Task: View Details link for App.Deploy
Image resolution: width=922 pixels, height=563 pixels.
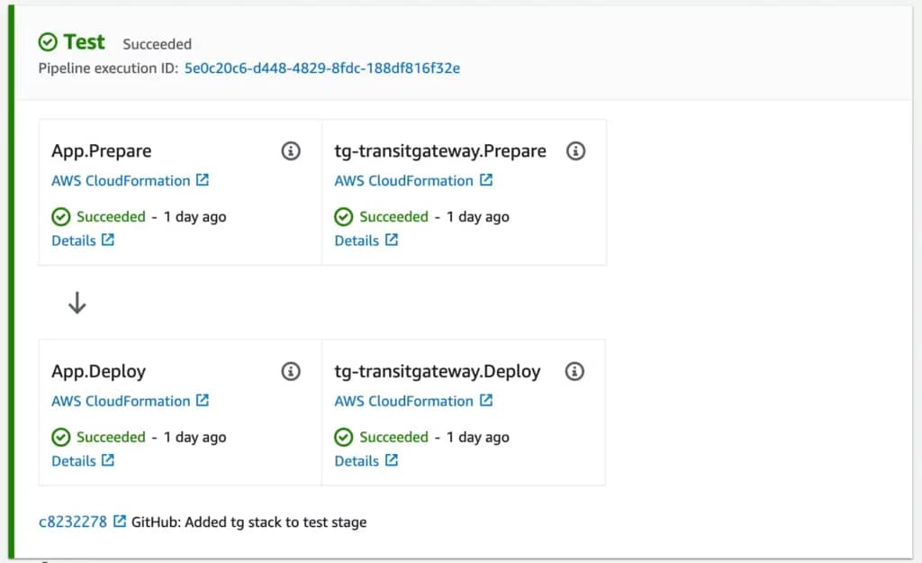Action: pos(74,460)
